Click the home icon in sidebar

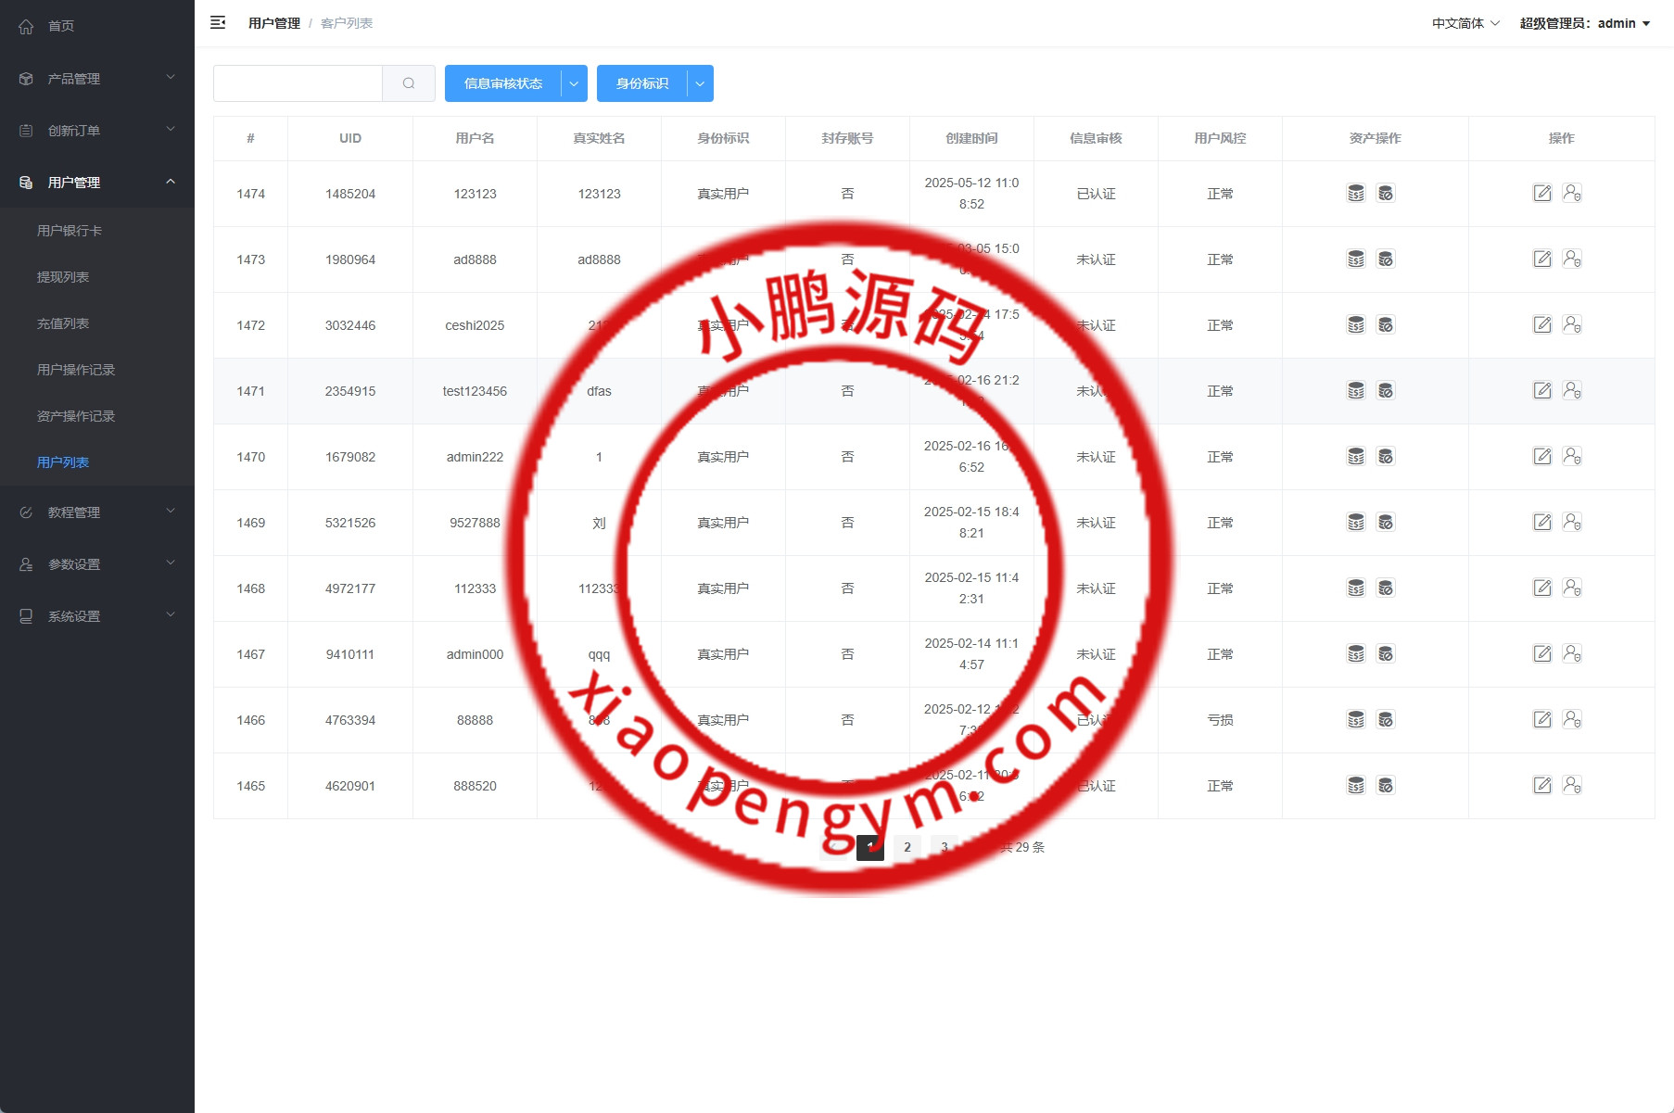pyautogui.click(x=26, y=27)
